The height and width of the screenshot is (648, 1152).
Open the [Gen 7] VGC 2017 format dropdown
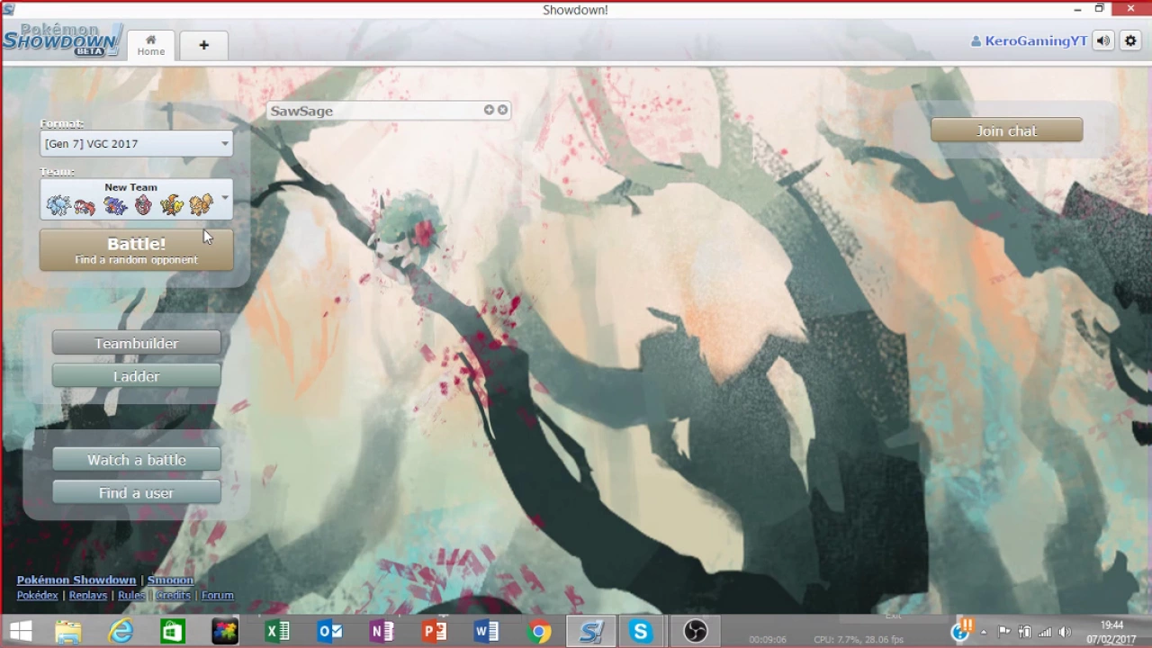click(136, 144)
